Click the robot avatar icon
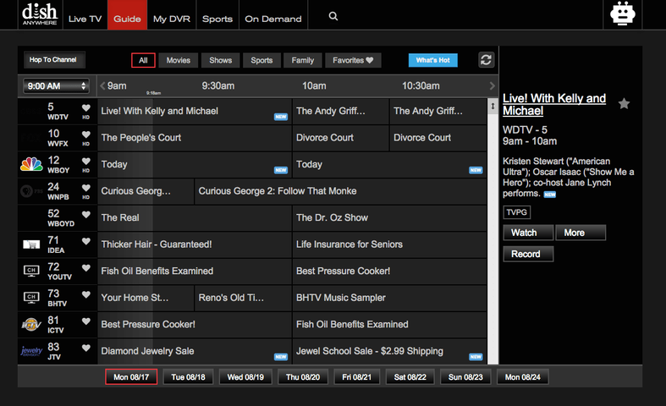Viewport: 666px width, 406px height. click(622, 14)
